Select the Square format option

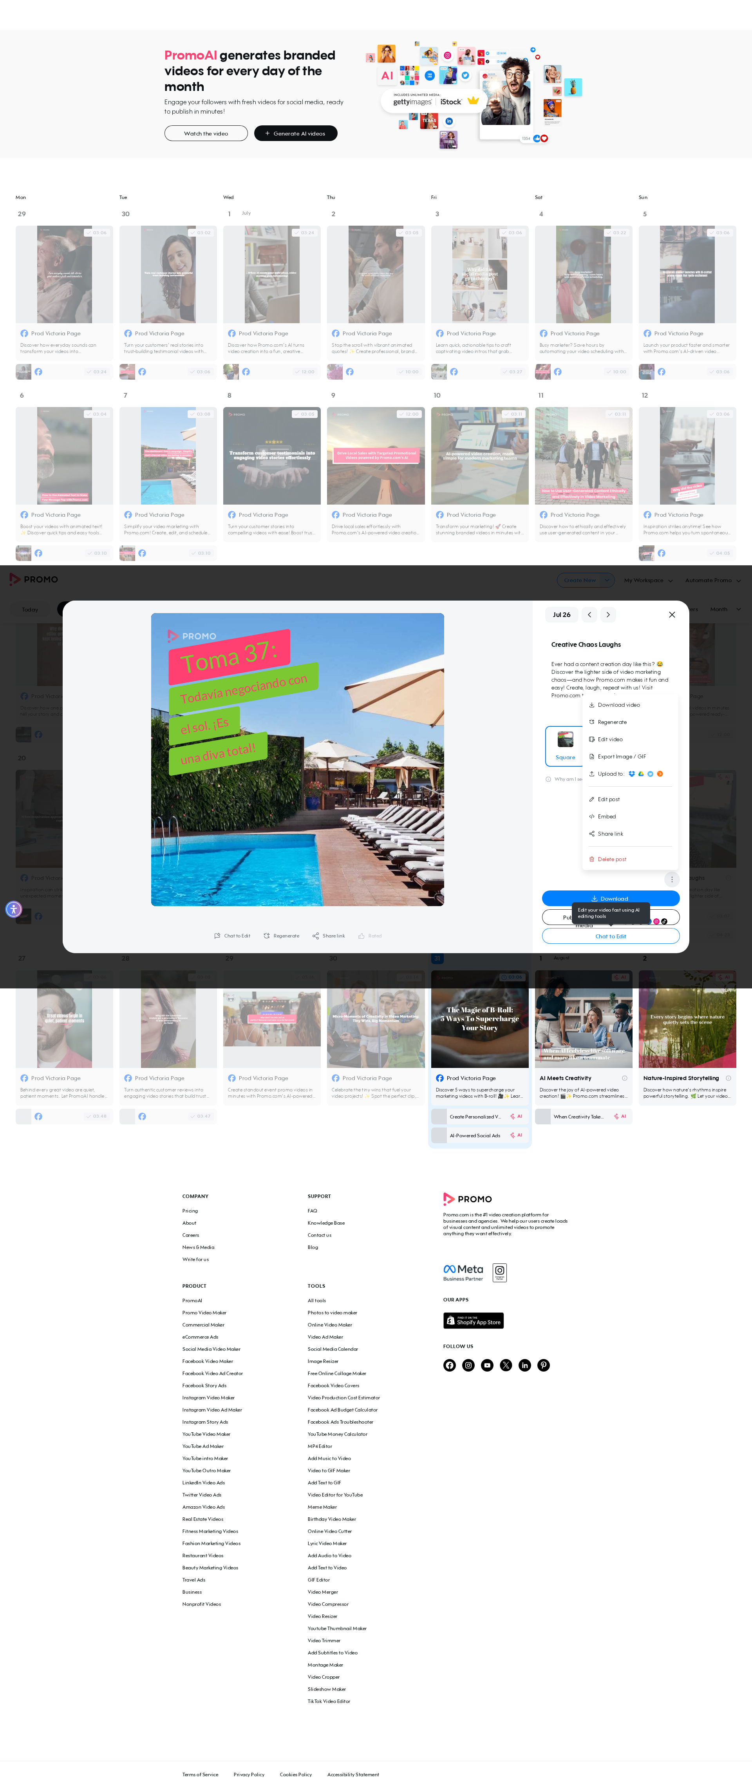click(x=566, y=746)
